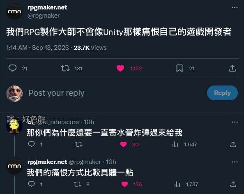Screen dimensions: 244x194
Task: Open more options on the first reply
Action: (235, 122)
